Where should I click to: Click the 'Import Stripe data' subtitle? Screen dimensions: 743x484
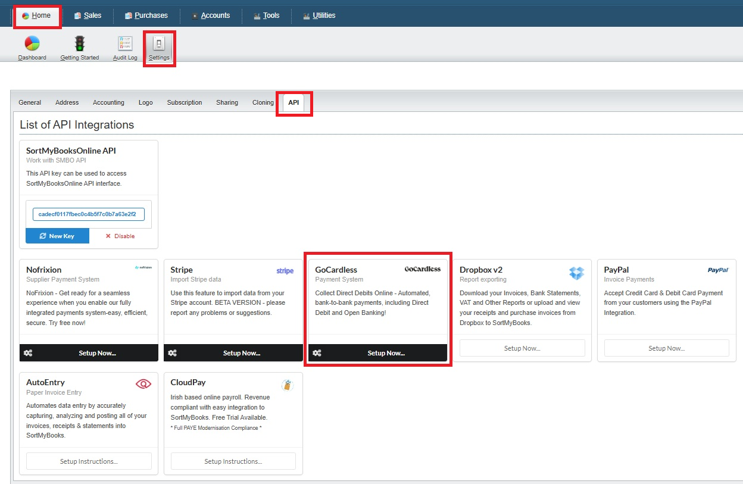(x=196, y=279)
